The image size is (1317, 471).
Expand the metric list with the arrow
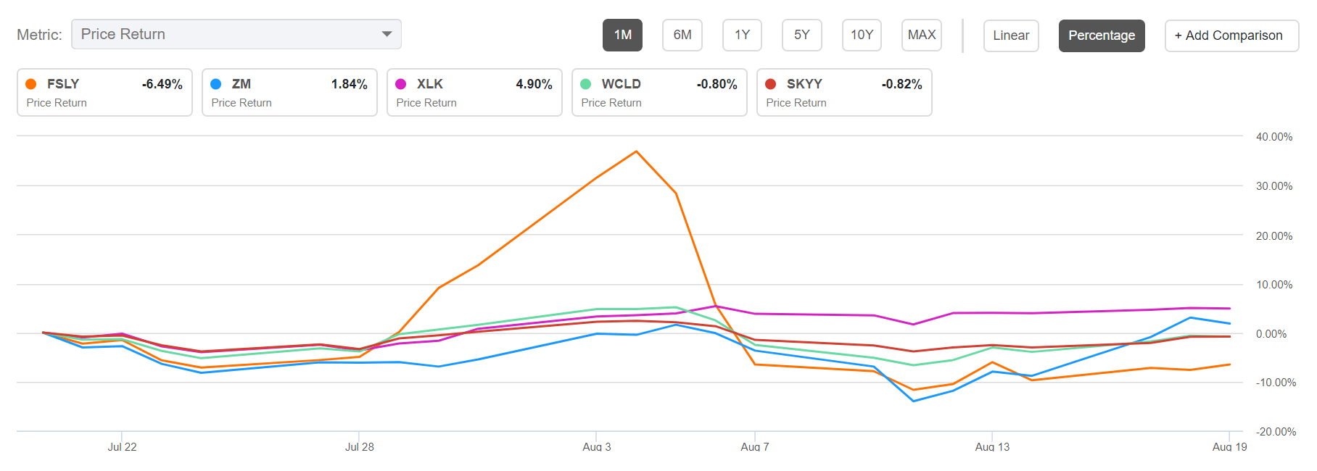pyautogui.click(x=387, y=34)
